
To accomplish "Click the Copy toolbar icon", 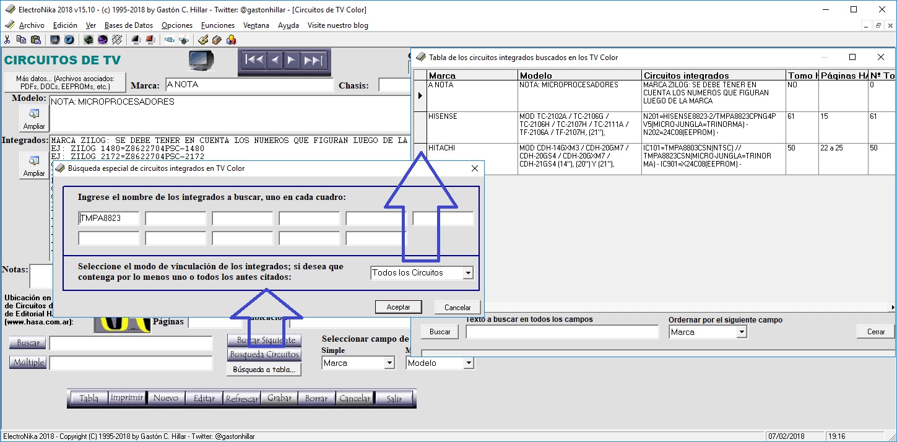I will pos(22,40).
